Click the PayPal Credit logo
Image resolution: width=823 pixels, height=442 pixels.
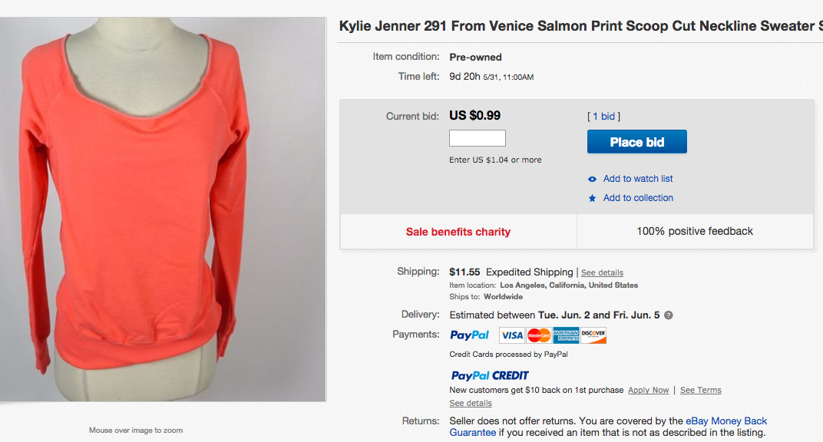(490, 375)
